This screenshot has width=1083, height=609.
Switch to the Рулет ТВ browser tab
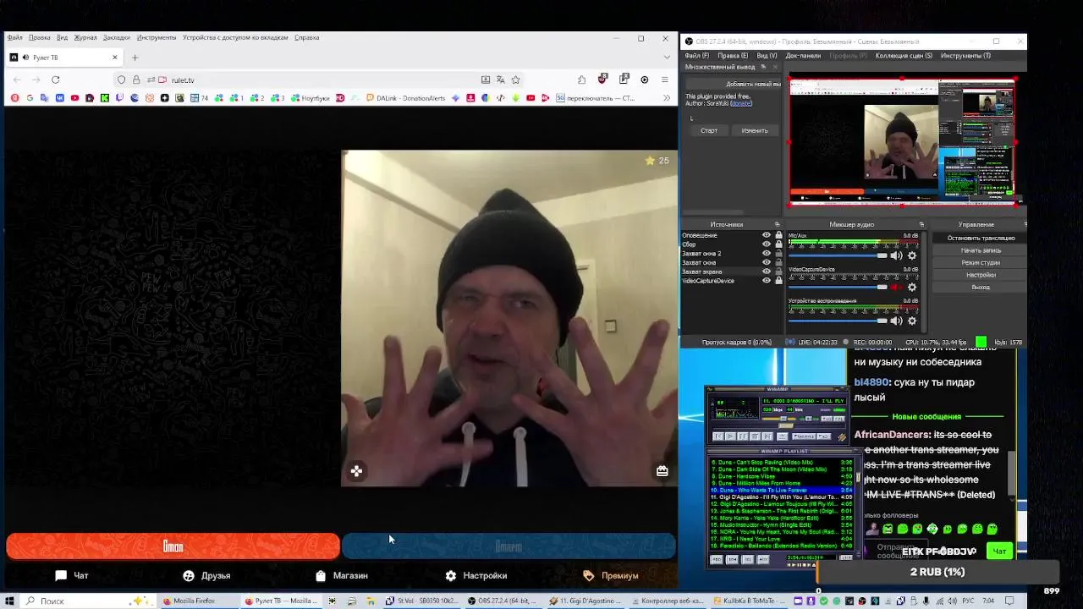[65, 58]
